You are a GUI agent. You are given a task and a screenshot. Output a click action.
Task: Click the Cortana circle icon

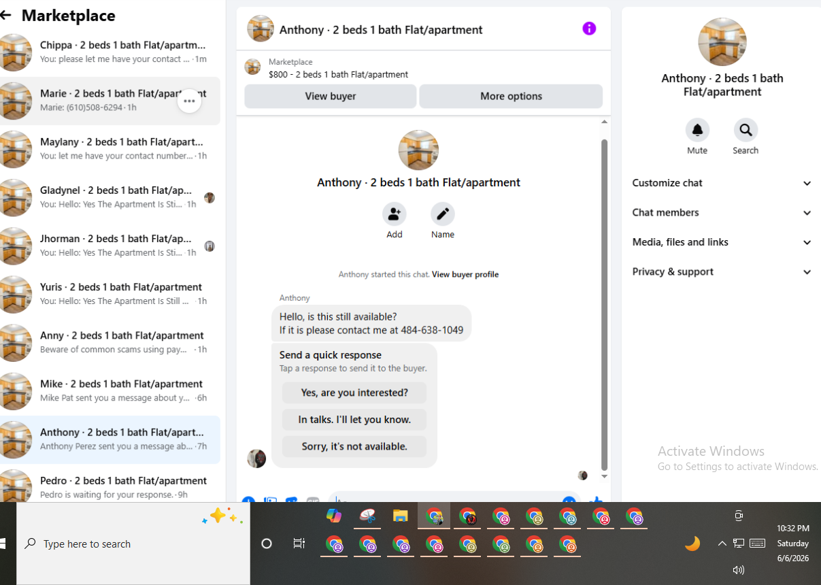point(267,544)
